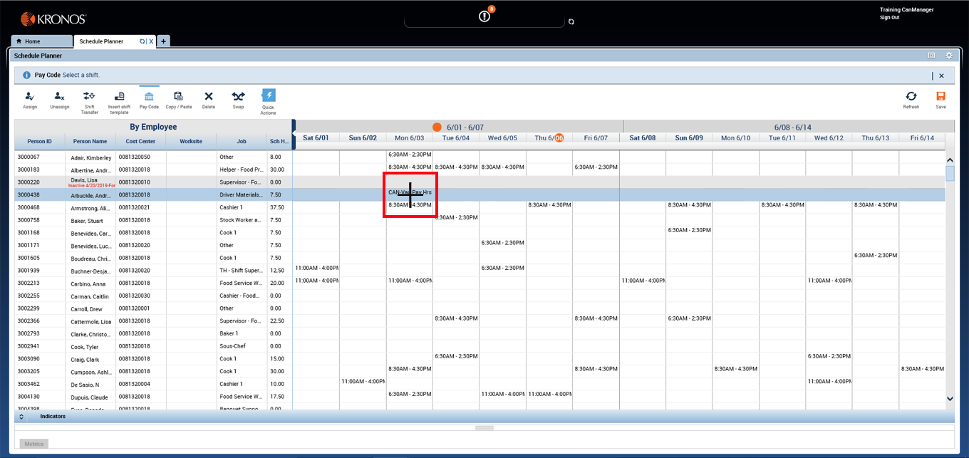
Task: Click the Delete shift icon
Action: tap(208, 98)
